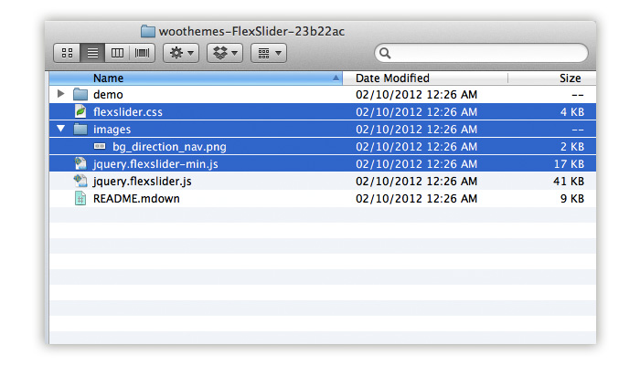This screenshot has height=365, width=640.
Task: Sort files by Date Modified column
Action: 425,78
